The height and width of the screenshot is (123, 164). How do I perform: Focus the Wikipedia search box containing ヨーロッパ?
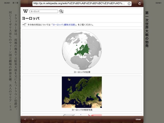tap(44, 11)
